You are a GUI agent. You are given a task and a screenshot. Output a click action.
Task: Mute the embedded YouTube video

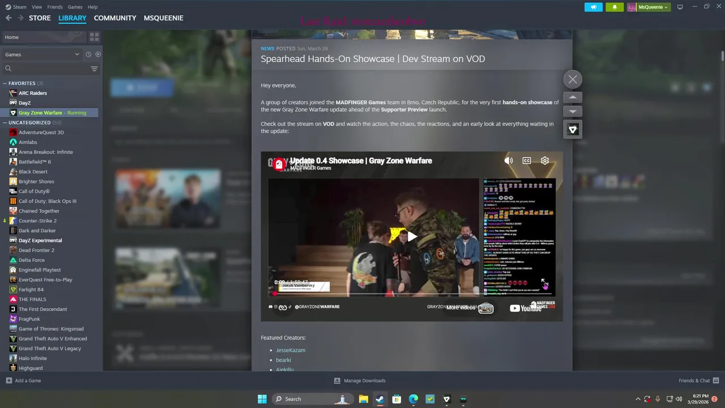point(509,161)
